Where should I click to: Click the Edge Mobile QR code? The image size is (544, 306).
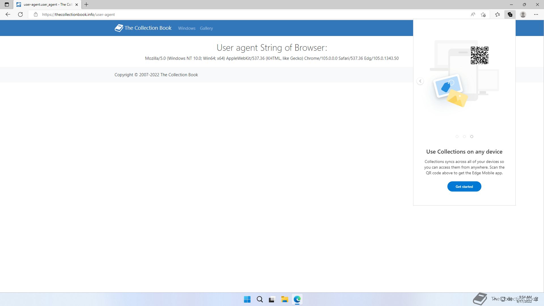[x=479, y=56]
